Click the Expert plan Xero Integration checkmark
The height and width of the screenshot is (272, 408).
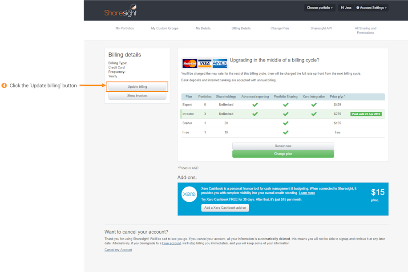(314, 105)
